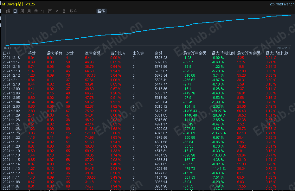Image resolution: width=295 pixels, height=191 pixels.
Task: Click max floating loss -1495.43
Action: pos(189,111)
